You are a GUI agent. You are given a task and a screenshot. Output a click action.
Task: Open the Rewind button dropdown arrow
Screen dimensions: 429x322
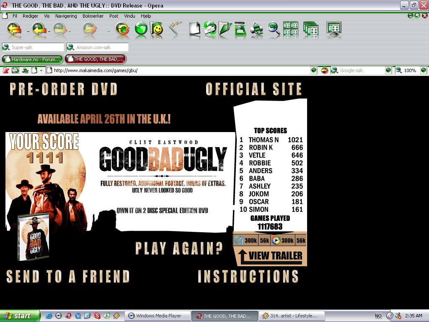(28, 31)
